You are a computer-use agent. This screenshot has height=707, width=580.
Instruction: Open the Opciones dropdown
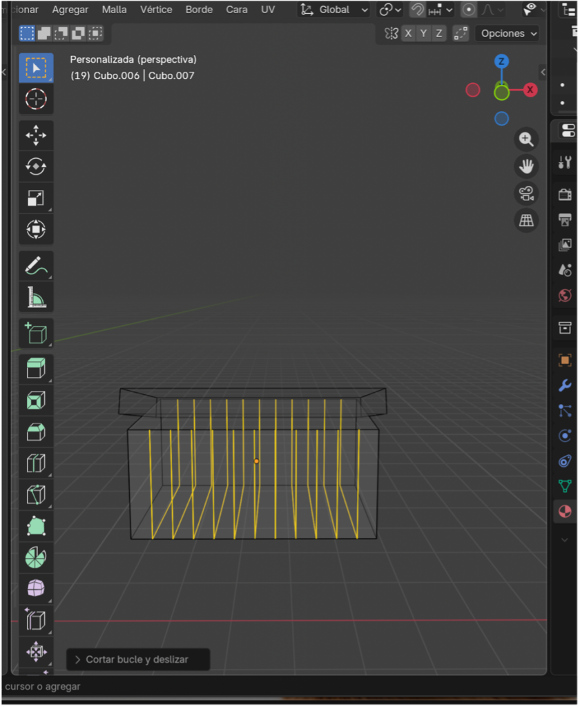pos(507,33)
